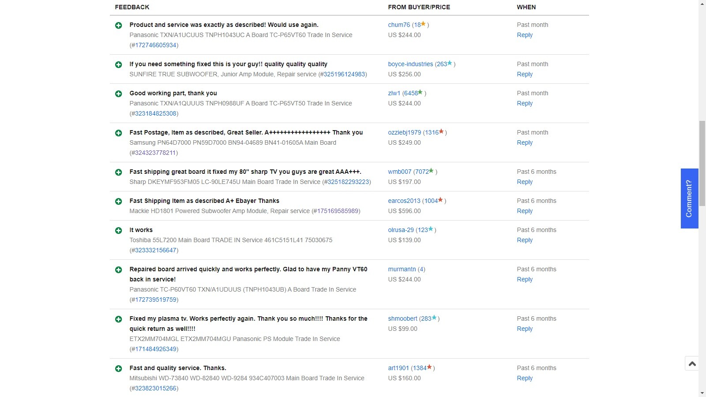Click green positive icon beside chum76 feedback

point(118,26)
